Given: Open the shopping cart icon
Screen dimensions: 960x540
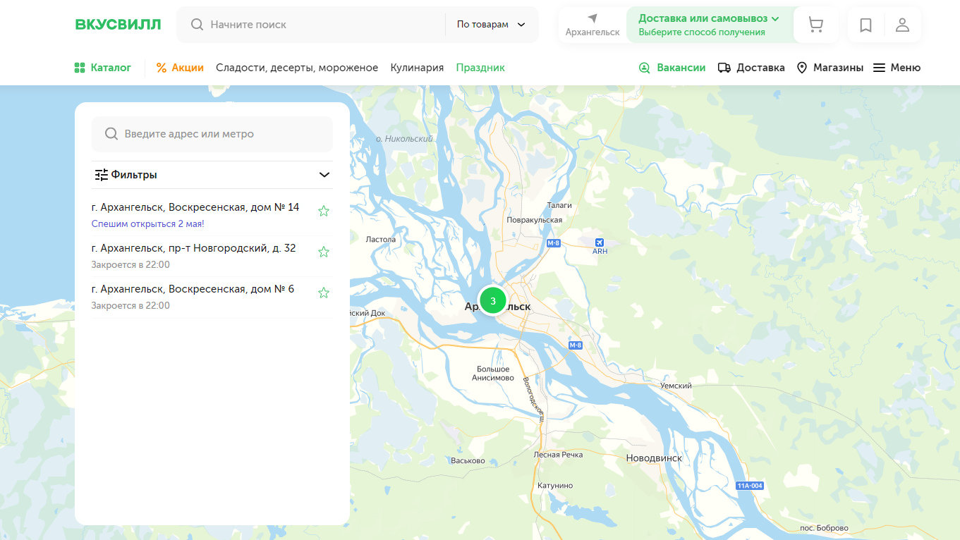Looking at the screenshot, I should coord(815,25).
